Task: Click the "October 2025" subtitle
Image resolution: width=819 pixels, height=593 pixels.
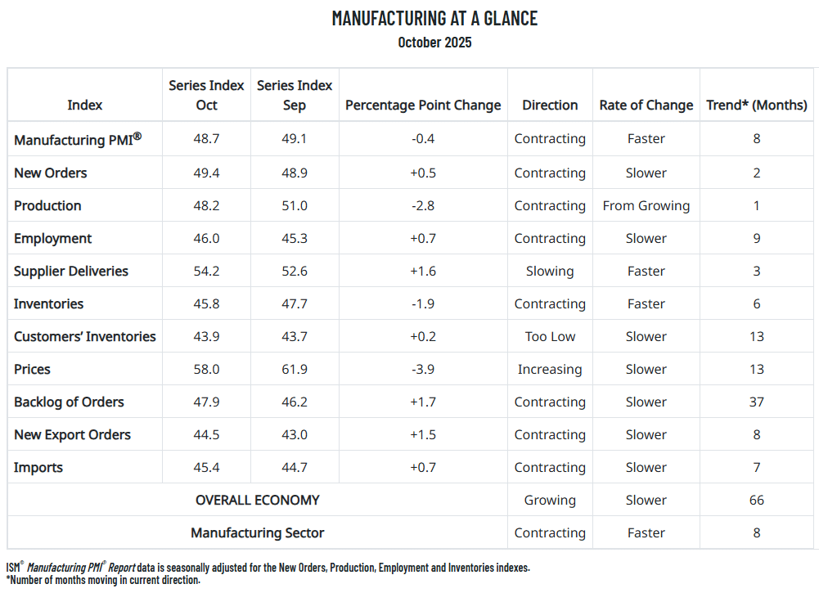Action: coord(434,43)
